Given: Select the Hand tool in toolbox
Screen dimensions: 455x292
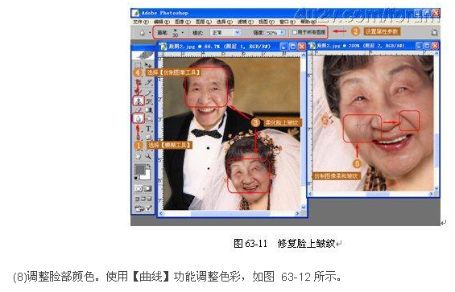Looking at the screenshot, I should tap(139, 156).
